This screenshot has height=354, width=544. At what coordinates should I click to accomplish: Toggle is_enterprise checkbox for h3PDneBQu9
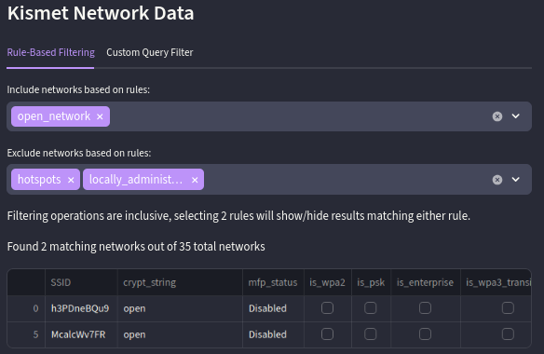[x=425, y=307]
